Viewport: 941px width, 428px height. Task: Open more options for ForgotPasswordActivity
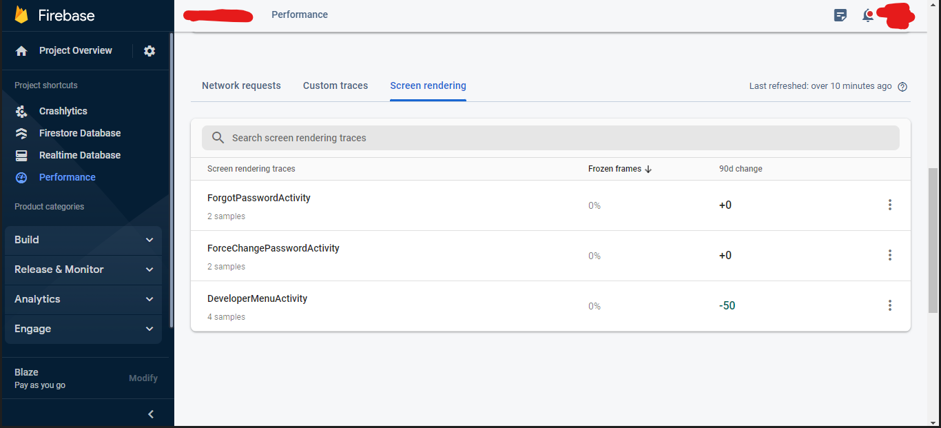pyautogui.click(x=890, y=205)
